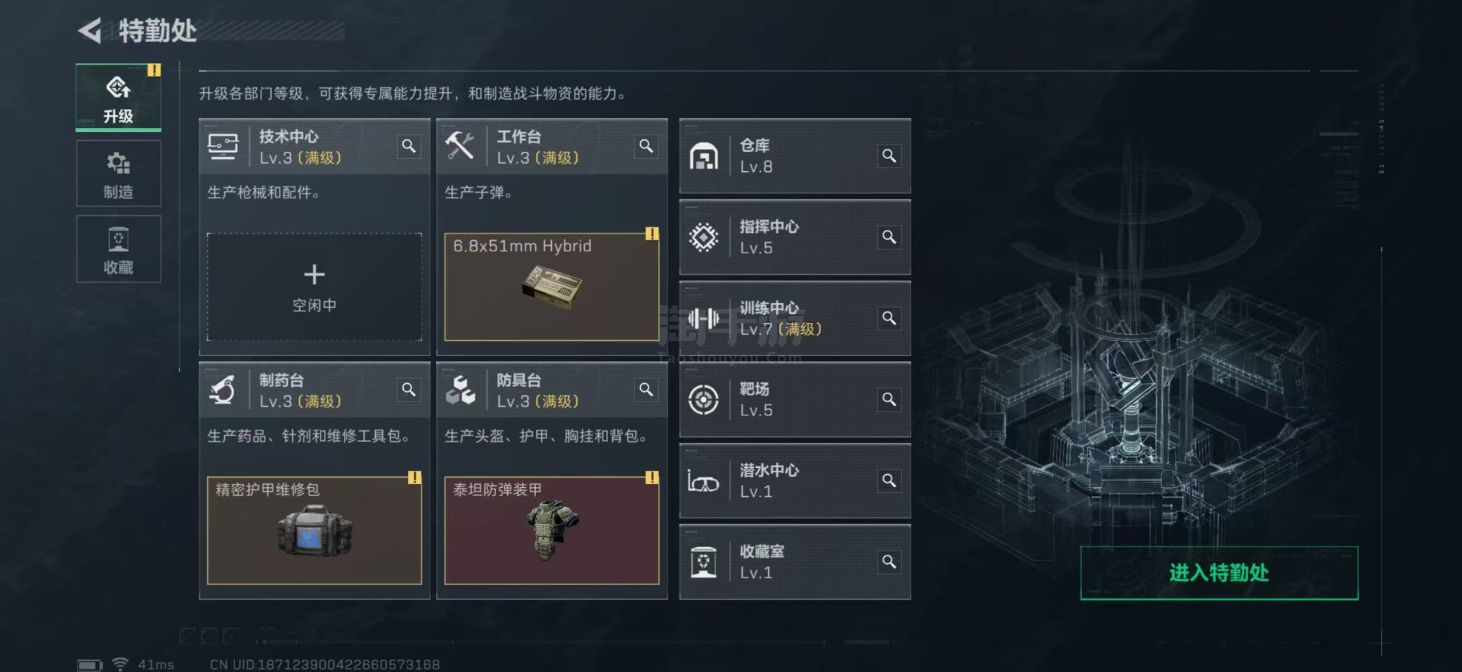The height and width of the screenshot is (672, 1462).
Task: Switch to the 收藏 tab
Action: point(119,249)
